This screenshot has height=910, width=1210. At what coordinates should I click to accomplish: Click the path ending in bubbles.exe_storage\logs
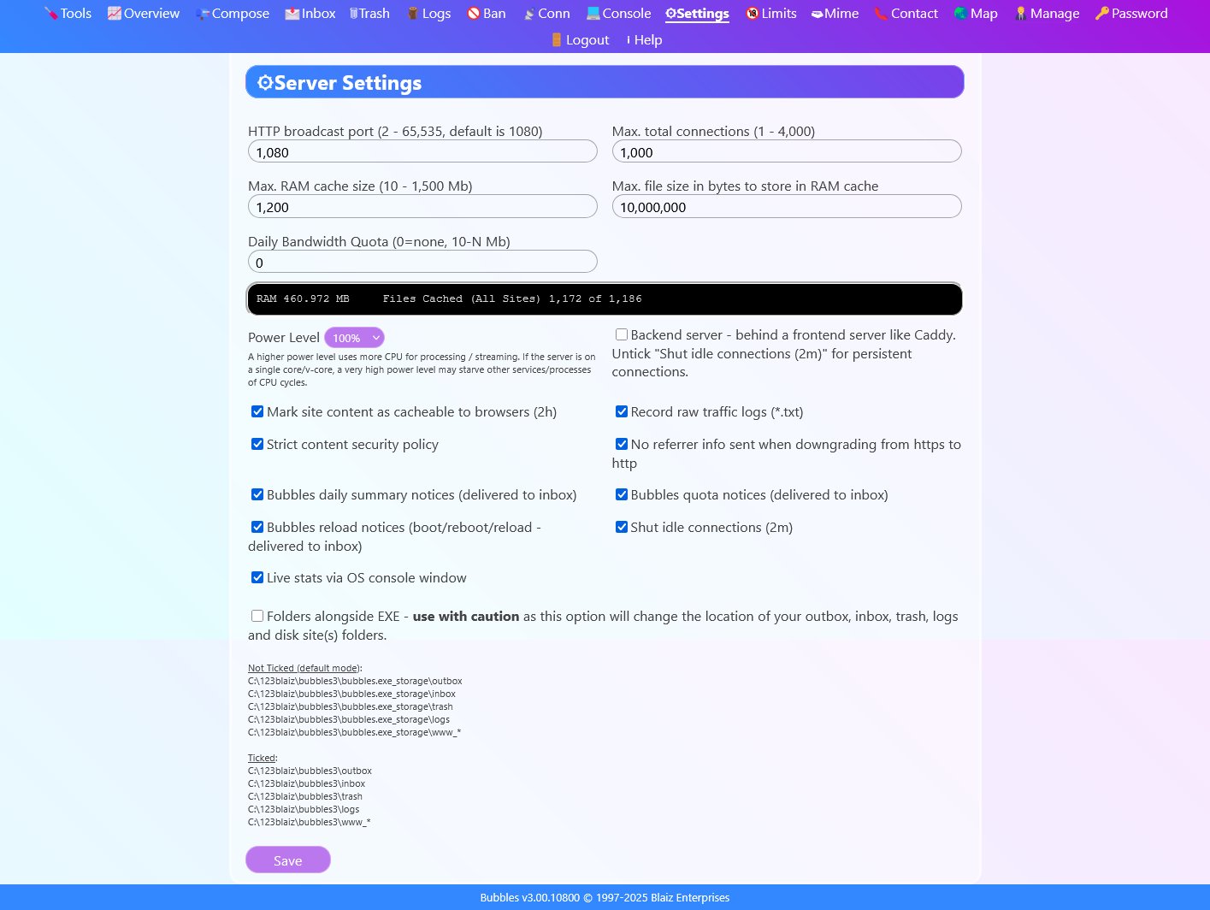tap(349, 719)
